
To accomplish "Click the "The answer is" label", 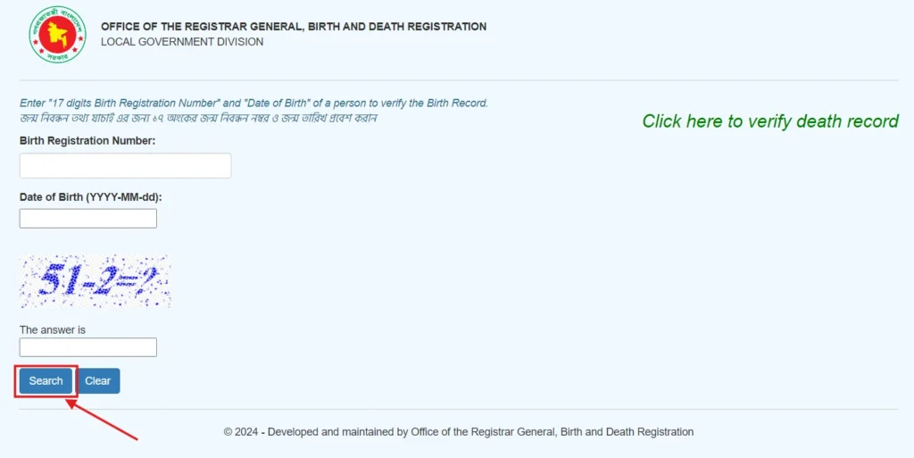I will (x=53, y=330).
